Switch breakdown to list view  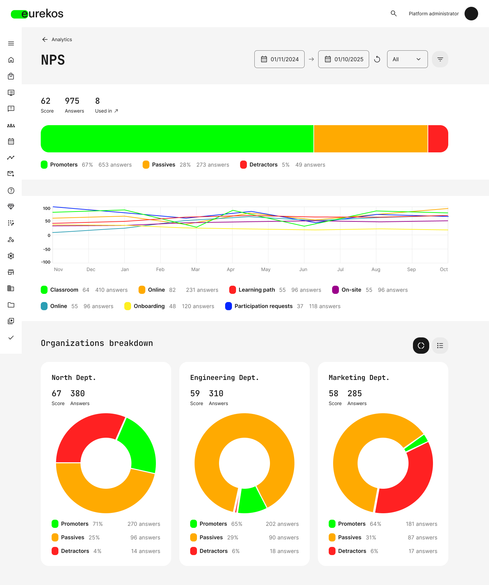pos(440,346)
